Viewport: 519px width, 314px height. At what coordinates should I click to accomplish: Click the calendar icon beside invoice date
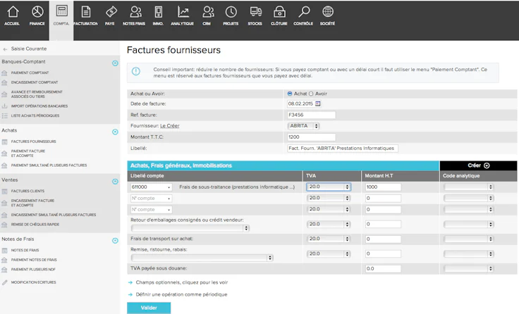pos(318,103)
